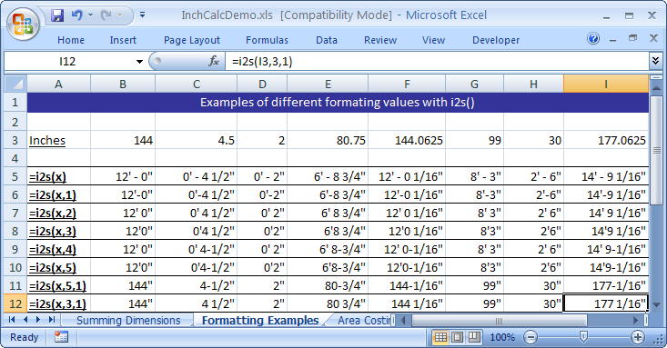Screen dimensions: 667x348
Task: Zoom in with the plus button
Action: pyautogui.click(x=637, y=337)
